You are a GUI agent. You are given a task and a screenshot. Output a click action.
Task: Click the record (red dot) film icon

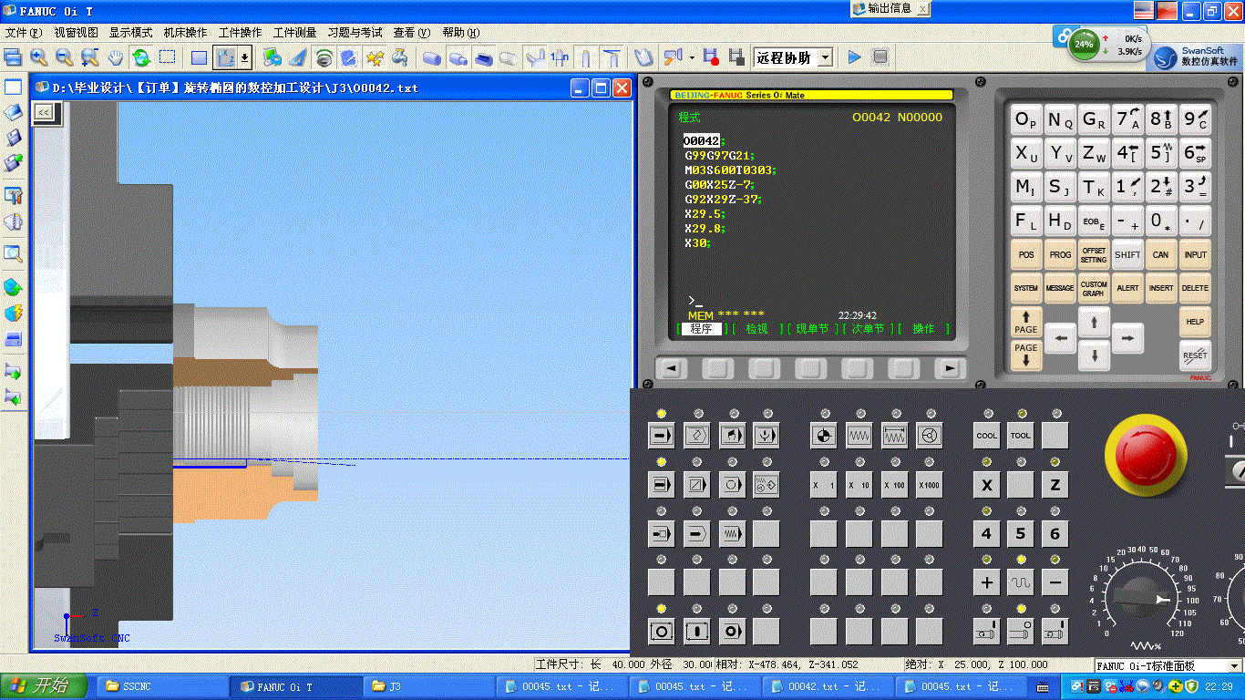(712, 57)
